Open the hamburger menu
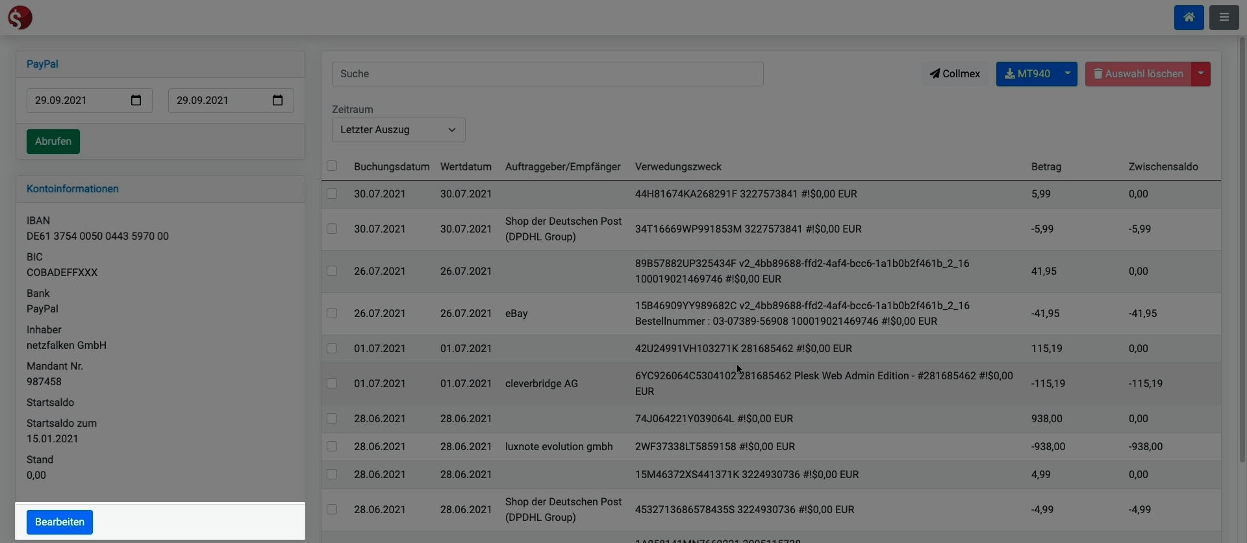Image resolution: width=1247 pixels, height=543 pixels. click(x=1224, y=18)
